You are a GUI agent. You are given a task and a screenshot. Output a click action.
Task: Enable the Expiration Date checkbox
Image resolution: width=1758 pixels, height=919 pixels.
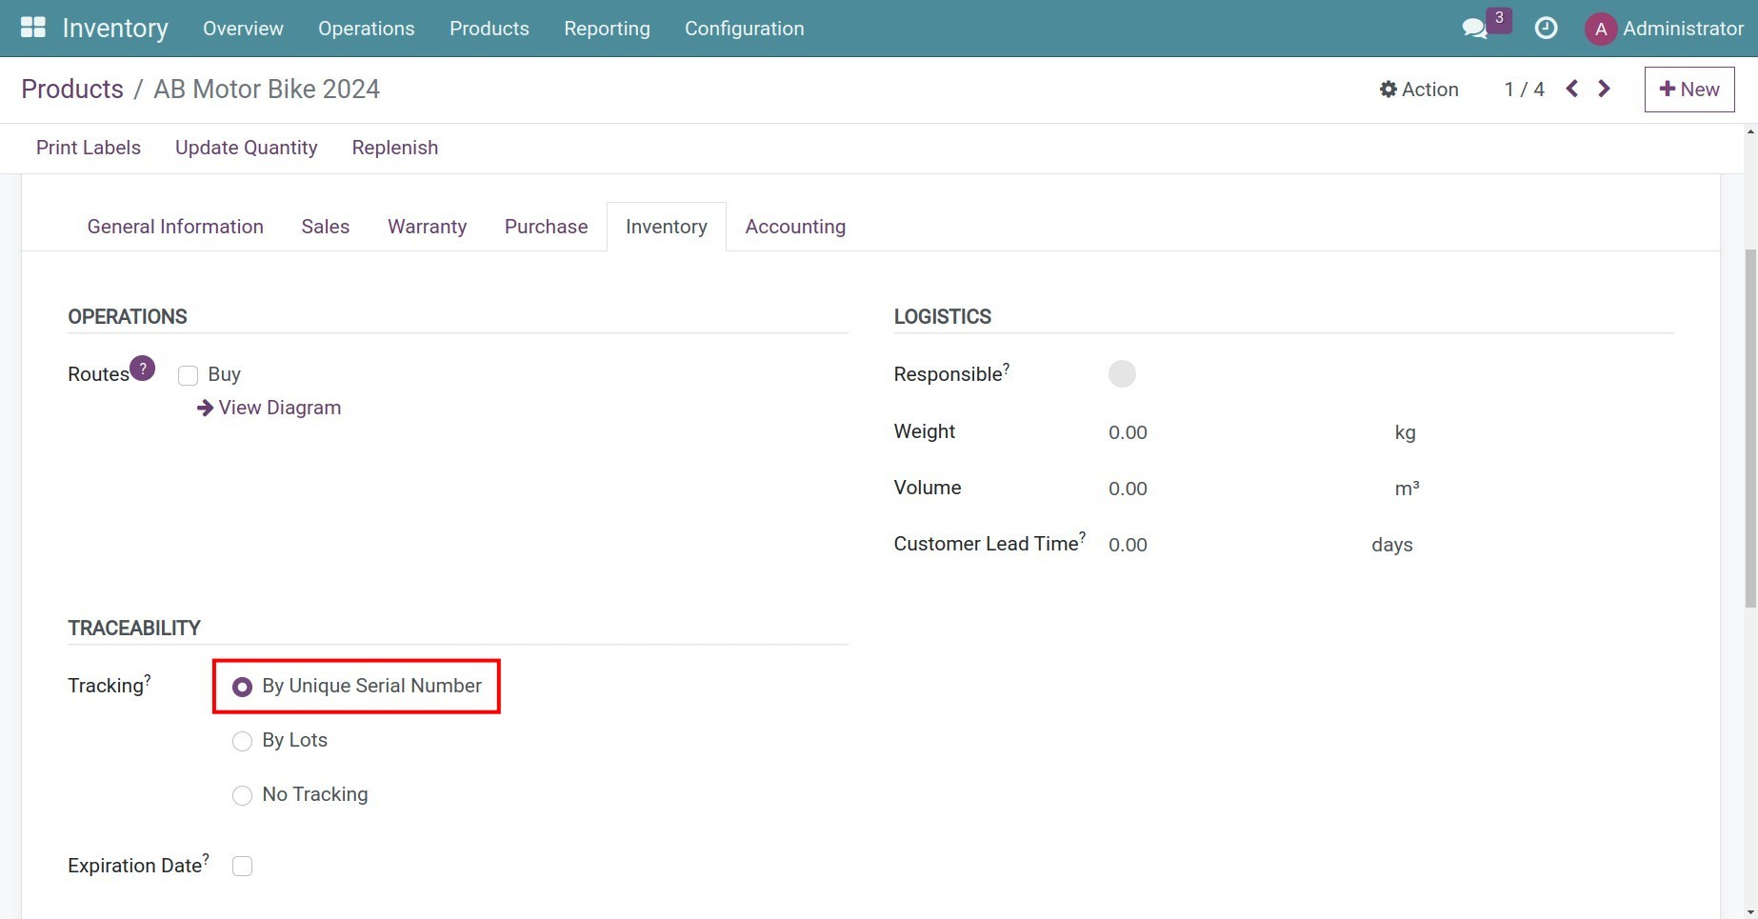tap(242, 866)
